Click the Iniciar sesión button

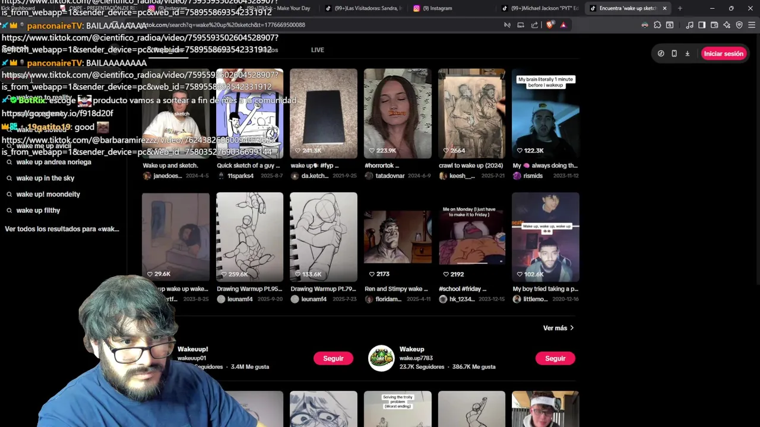(x=723, y=53)
